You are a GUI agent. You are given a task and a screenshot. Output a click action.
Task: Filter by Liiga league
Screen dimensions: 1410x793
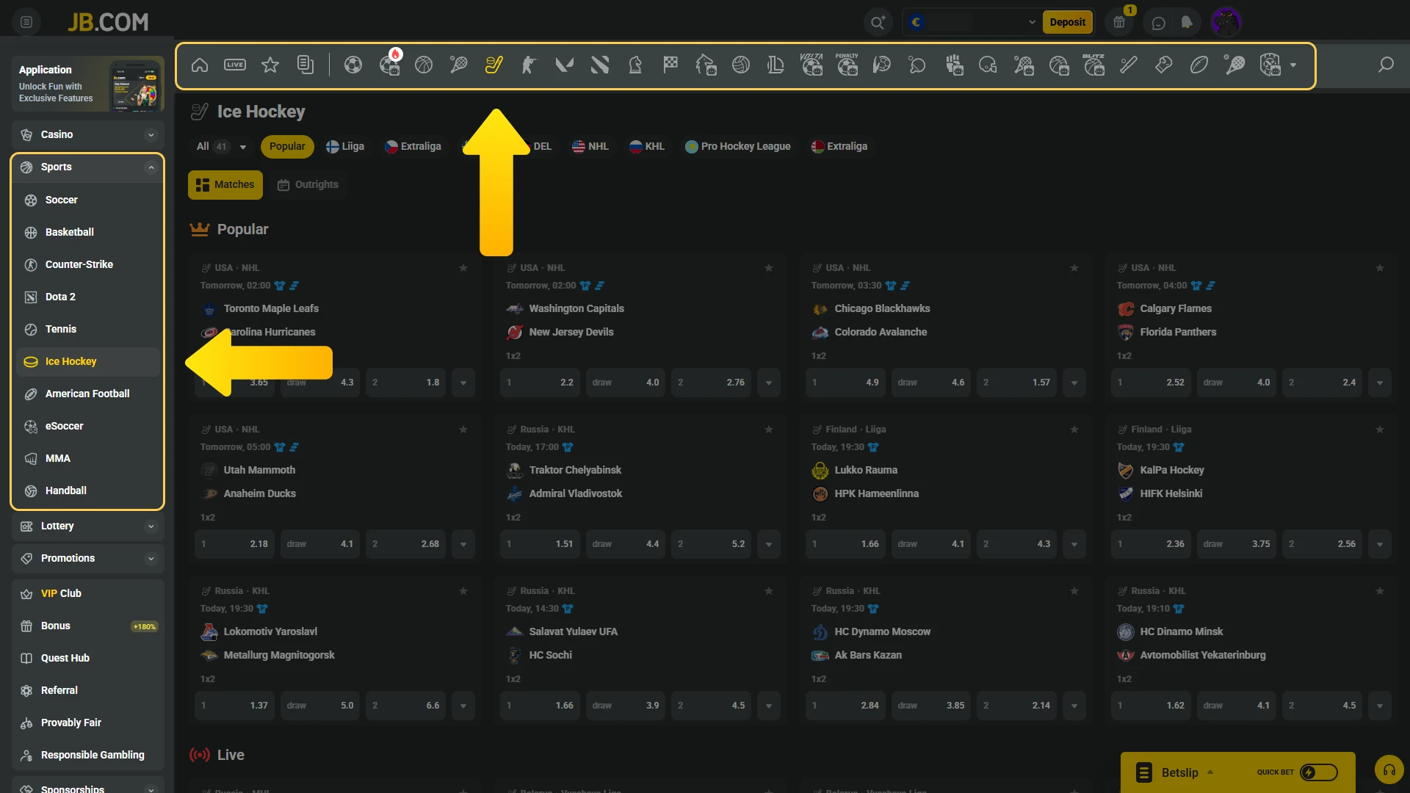click(345, 147)
